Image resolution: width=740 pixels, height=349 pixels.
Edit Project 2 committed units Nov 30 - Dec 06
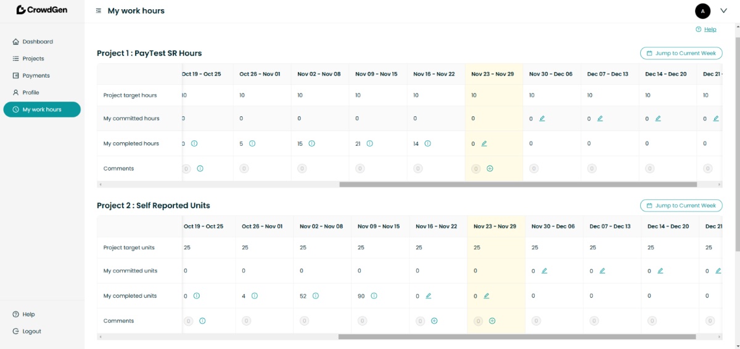click(545, 270)
